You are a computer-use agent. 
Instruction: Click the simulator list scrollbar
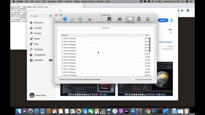pos(150,45)
